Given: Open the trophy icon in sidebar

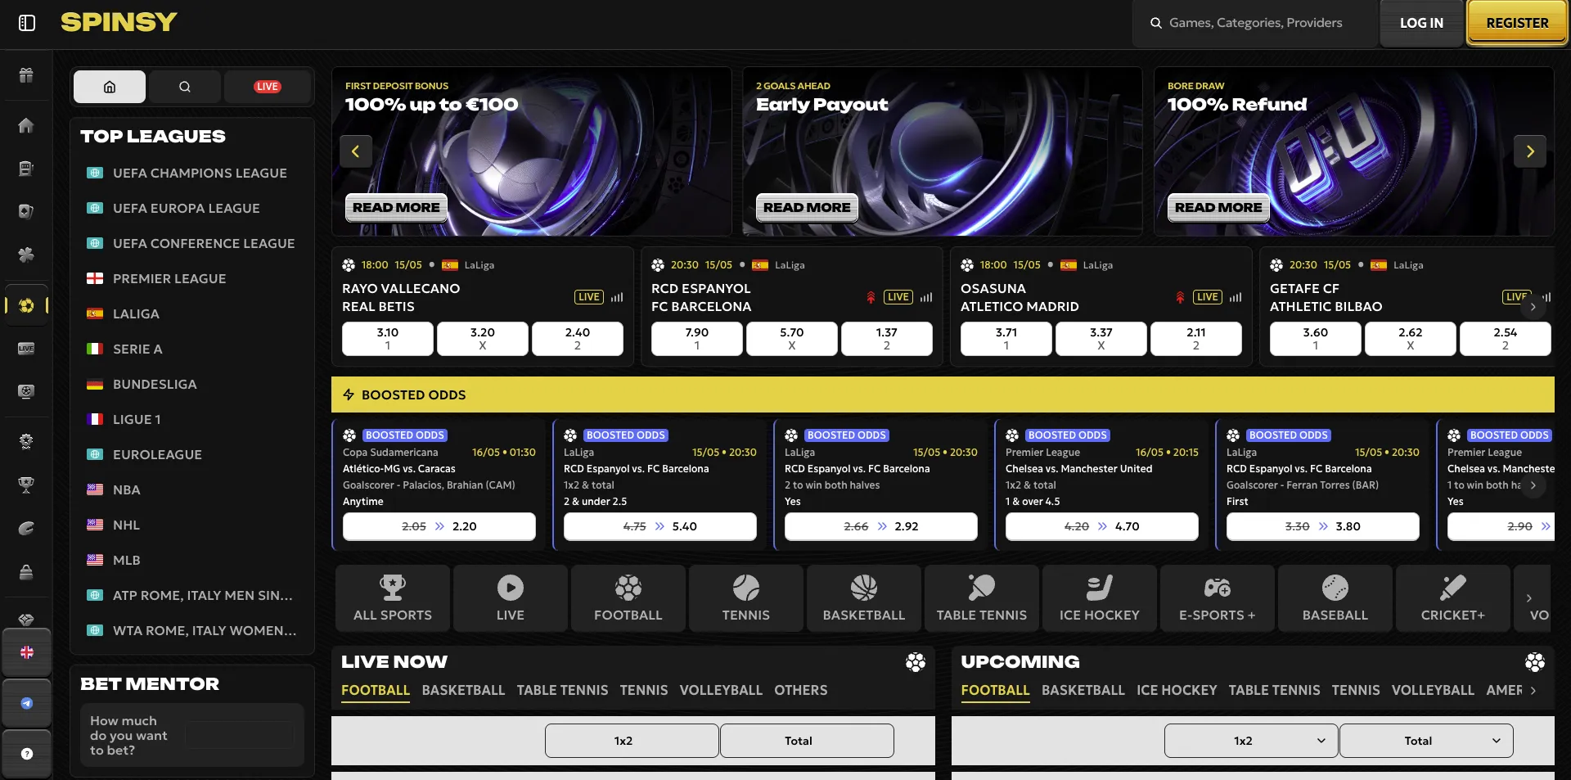Looking at the screenshot, I should tap(26, 485).
